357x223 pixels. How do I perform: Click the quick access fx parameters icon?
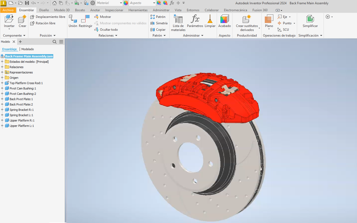(x=172, y=3)
